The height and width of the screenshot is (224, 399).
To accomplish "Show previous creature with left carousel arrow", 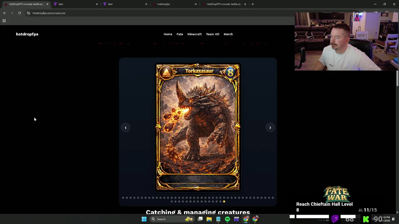I will 126,128.
